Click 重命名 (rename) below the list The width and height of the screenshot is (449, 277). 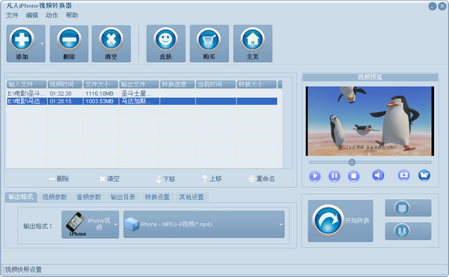point(262,179)
